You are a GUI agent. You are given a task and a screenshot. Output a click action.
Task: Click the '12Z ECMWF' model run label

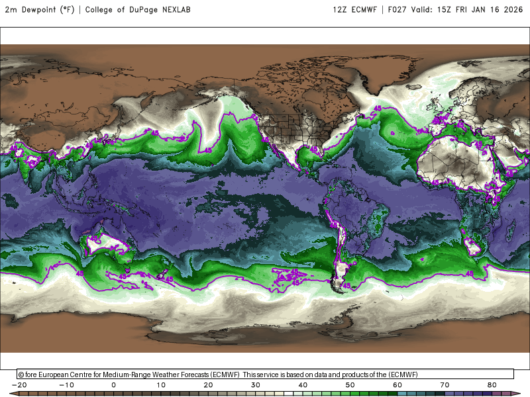tap(355, 9)
